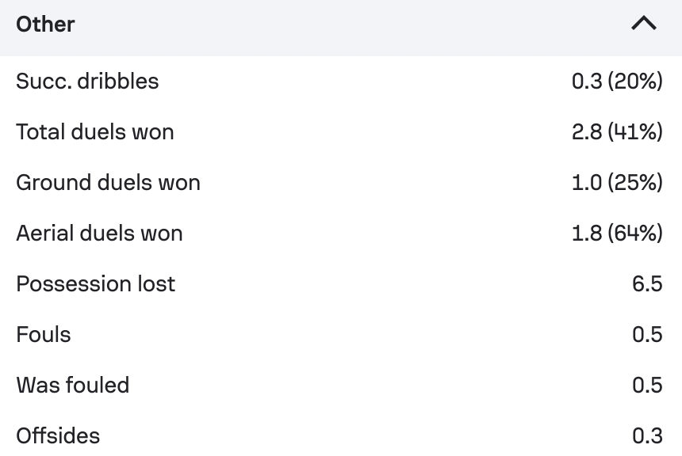The width and height of the screenshot is (682, 456).
Task: Select the Was fouled label
Action: coord(73,386)
